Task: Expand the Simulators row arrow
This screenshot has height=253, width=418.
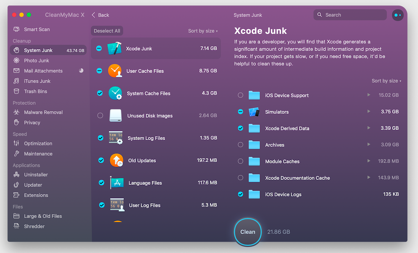Action: pyautogui.click(x=369, y=111)
